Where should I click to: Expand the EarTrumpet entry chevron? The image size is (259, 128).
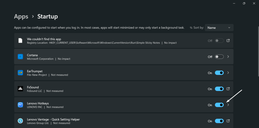tap(228, 73)
